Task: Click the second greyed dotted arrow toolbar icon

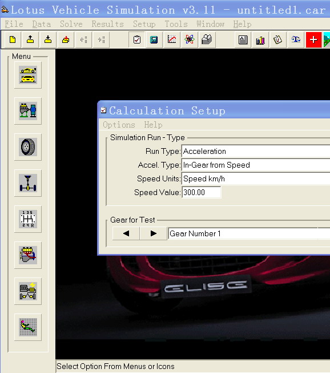Action: click(102, 39)
